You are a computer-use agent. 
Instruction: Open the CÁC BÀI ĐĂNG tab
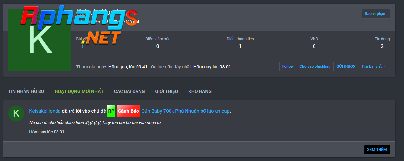(129, 91)
